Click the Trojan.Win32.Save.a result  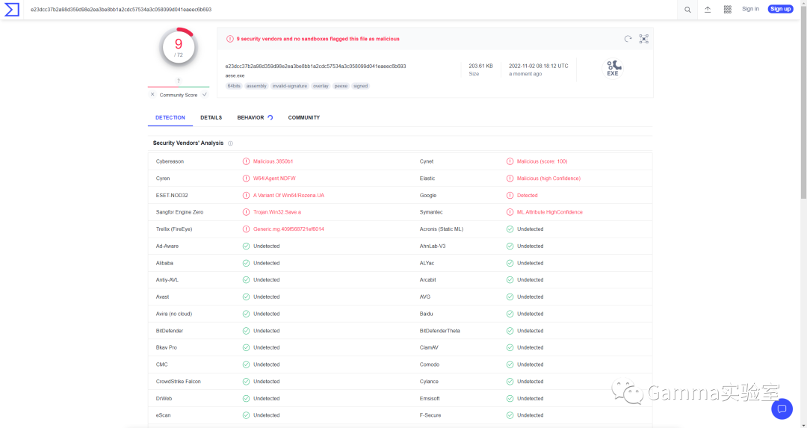click(277, 212)
